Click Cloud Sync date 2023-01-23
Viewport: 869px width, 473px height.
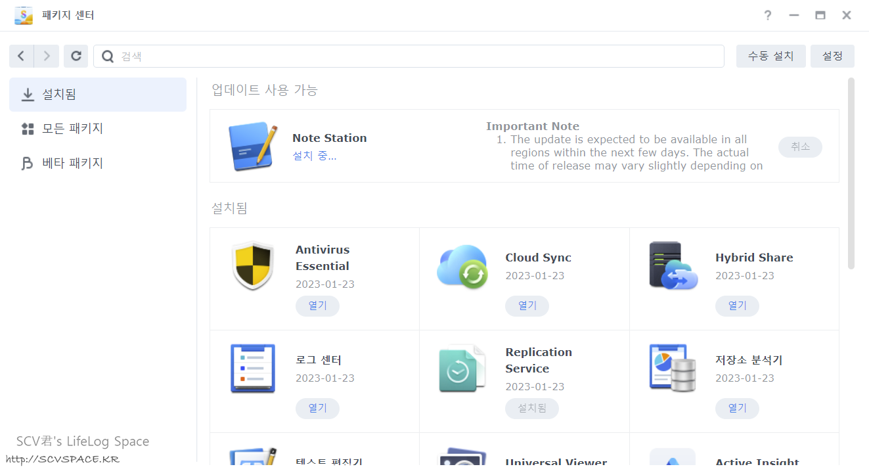pyautogui.click(x=535, y=275)
